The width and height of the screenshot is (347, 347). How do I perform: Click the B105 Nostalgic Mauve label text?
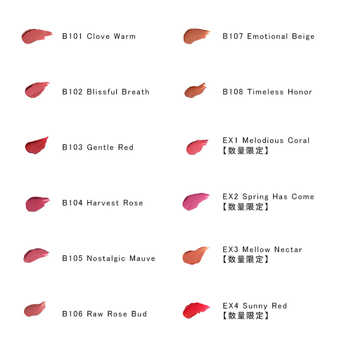click(x=109, y=258)
